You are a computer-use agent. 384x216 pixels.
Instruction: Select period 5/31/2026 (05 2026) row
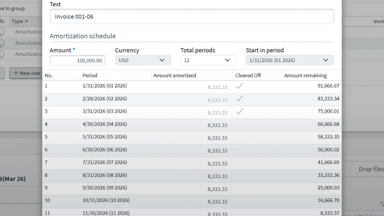click(x=192, y=138)
